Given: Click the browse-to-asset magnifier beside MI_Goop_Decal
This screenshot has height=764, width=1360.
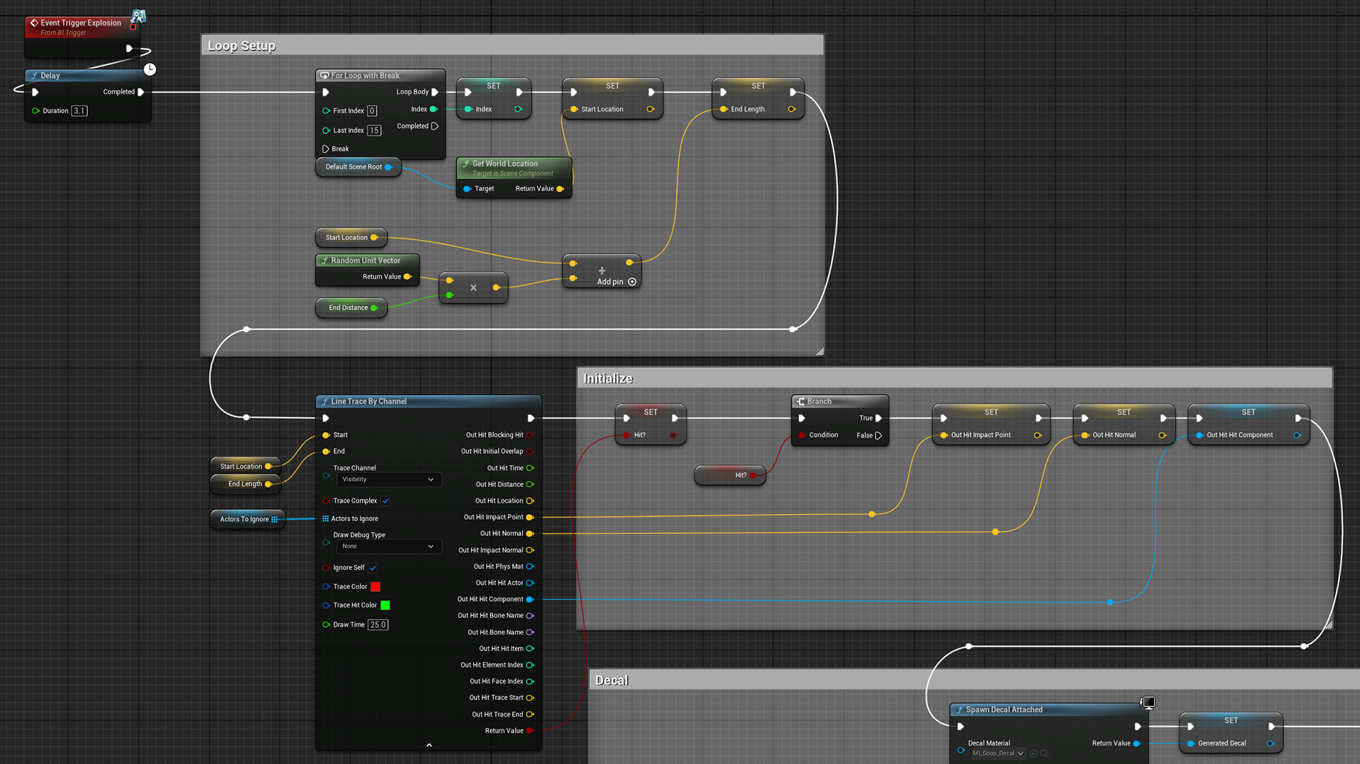Looking at the screenshot, I should (1044, 753).
